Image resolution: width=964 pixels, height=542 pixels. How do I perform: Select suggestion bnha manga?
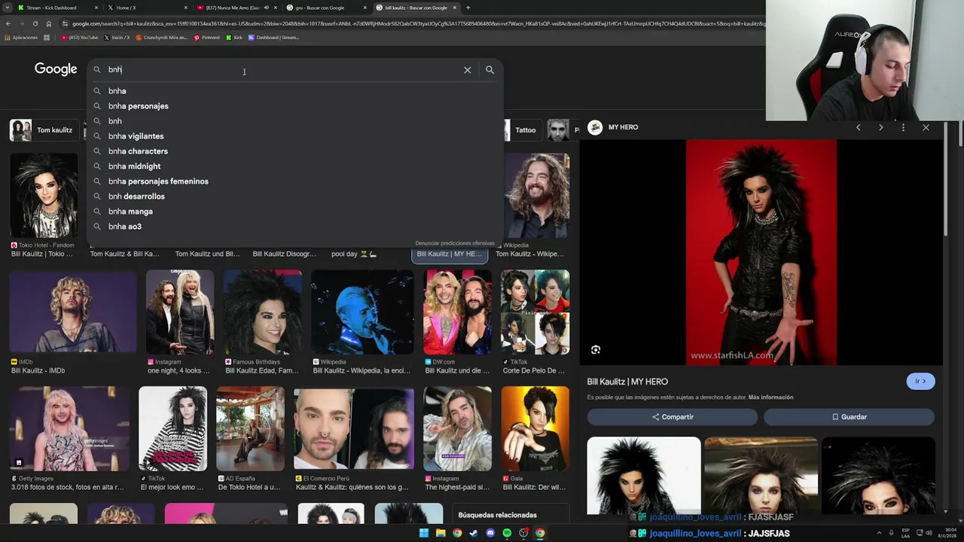295,212
